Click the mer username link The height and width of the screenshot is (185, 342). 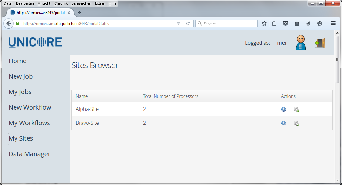[282, 43]
